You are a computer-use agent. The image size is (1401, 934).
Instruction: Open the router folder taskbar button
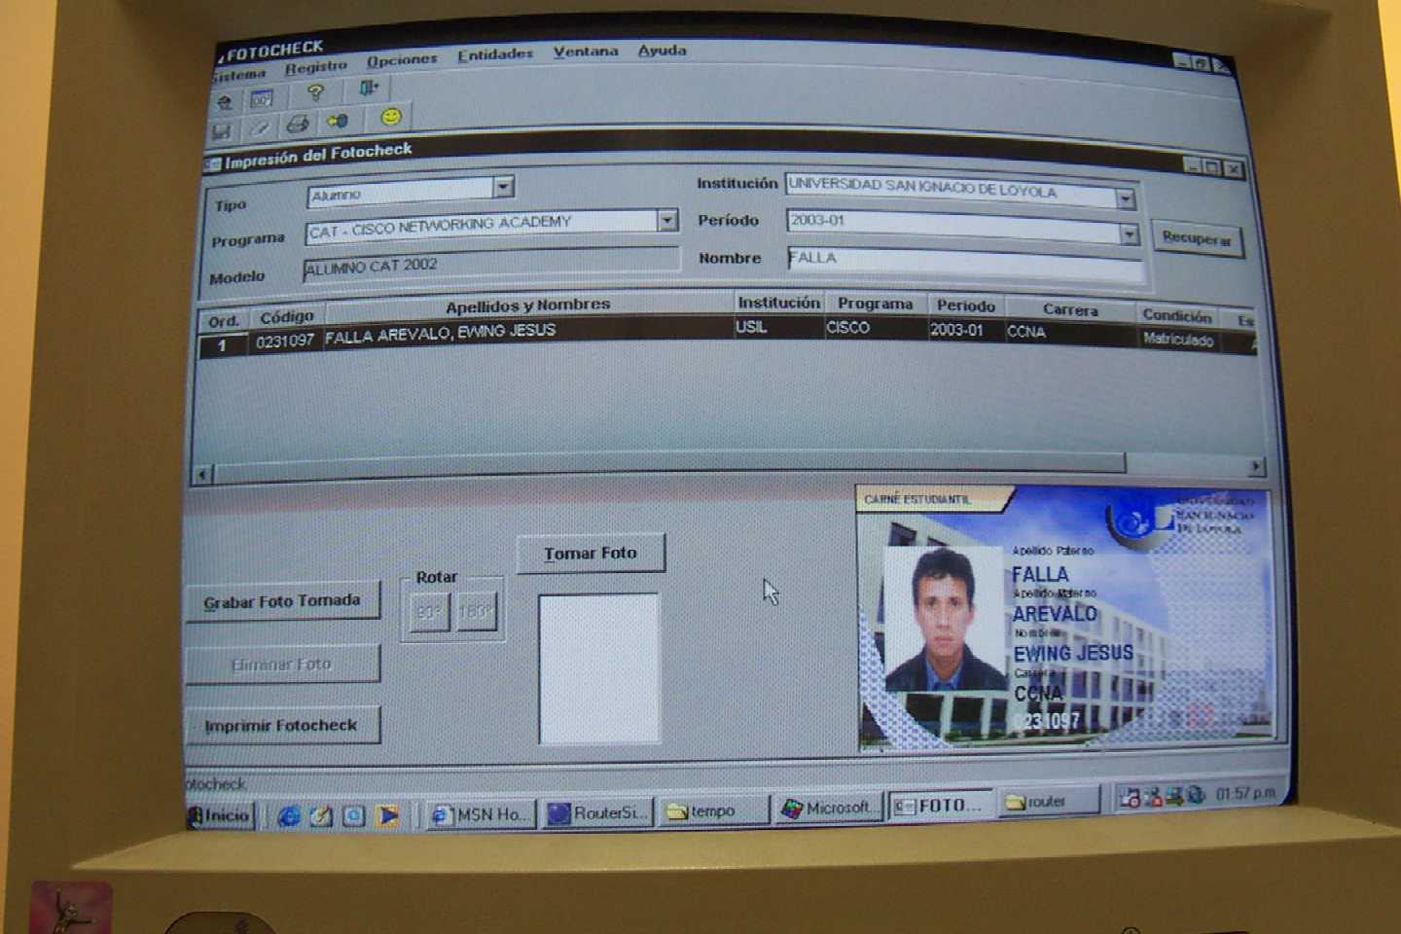[1051, 802]
